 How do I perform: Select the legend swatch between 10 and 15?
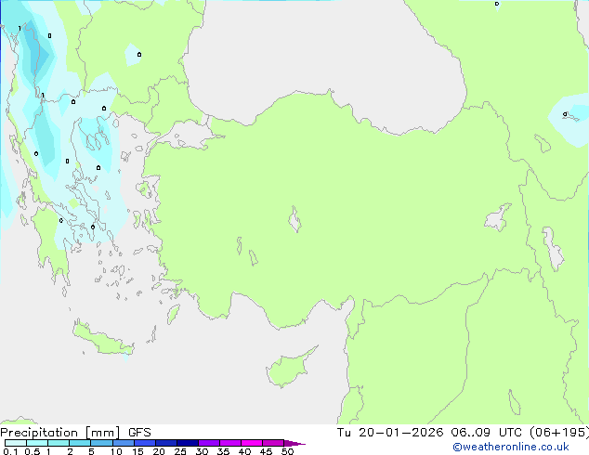pos(124,443)
